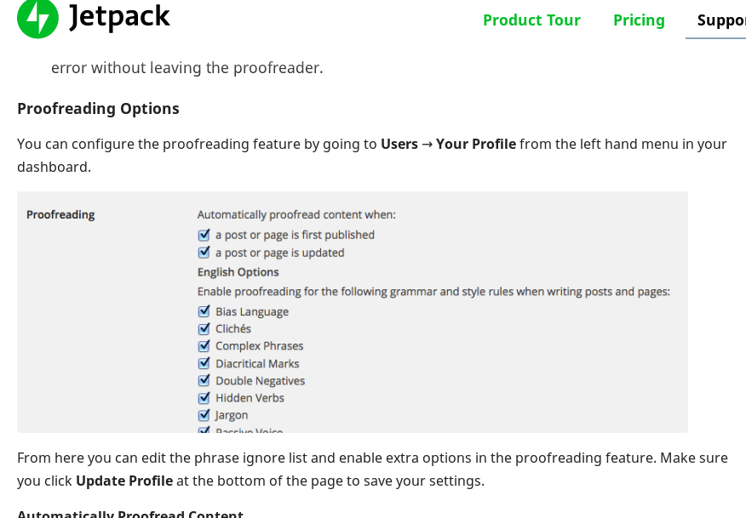Toggle the Jargon checkbox
Image resolution: width=746 pixels, height=518 pixels.
tap(204, 415)
